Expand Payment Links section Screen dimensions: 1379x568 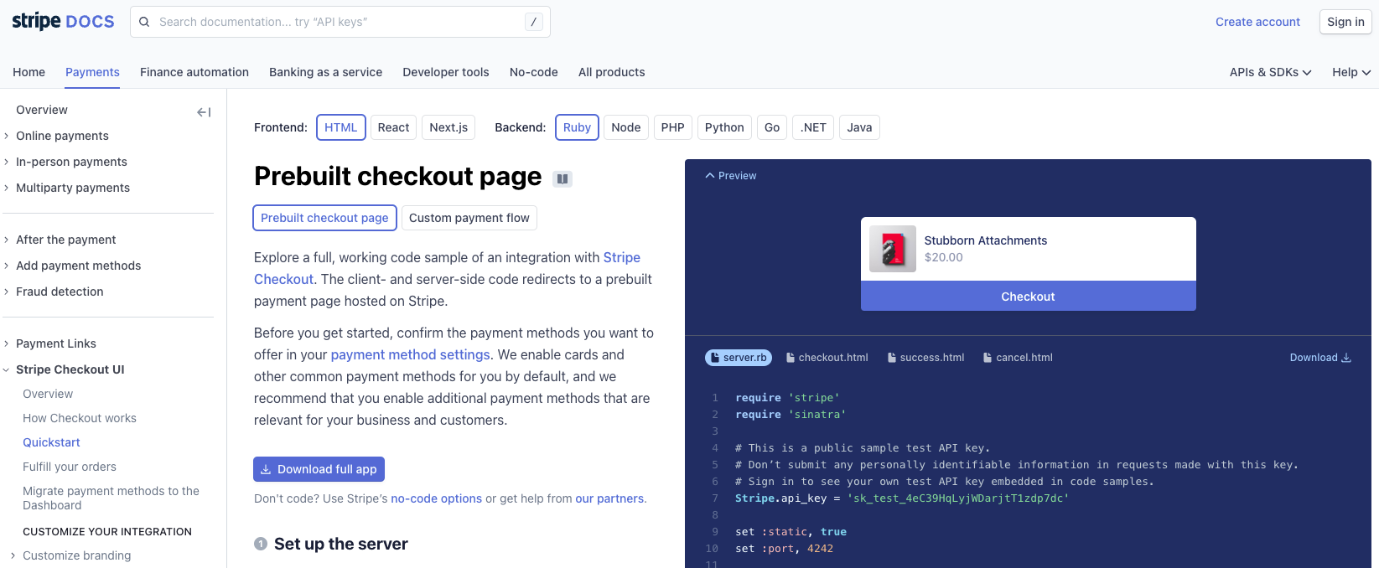7,343
